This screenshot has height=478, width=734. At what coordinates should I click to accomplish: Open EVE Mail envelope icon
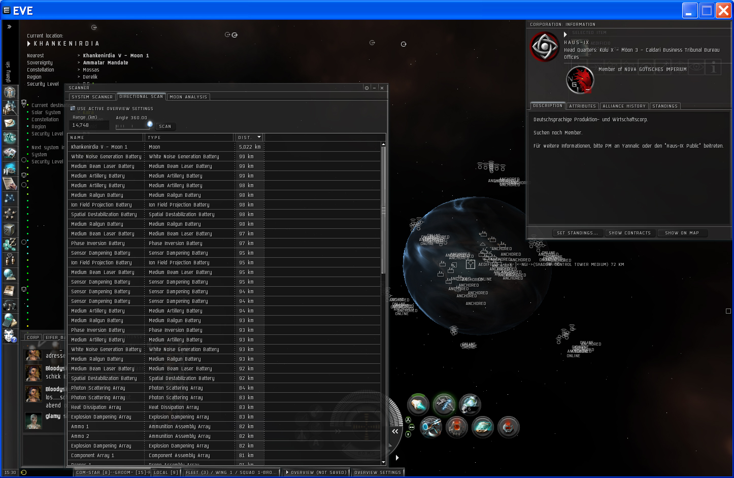(x=10, y=122)
